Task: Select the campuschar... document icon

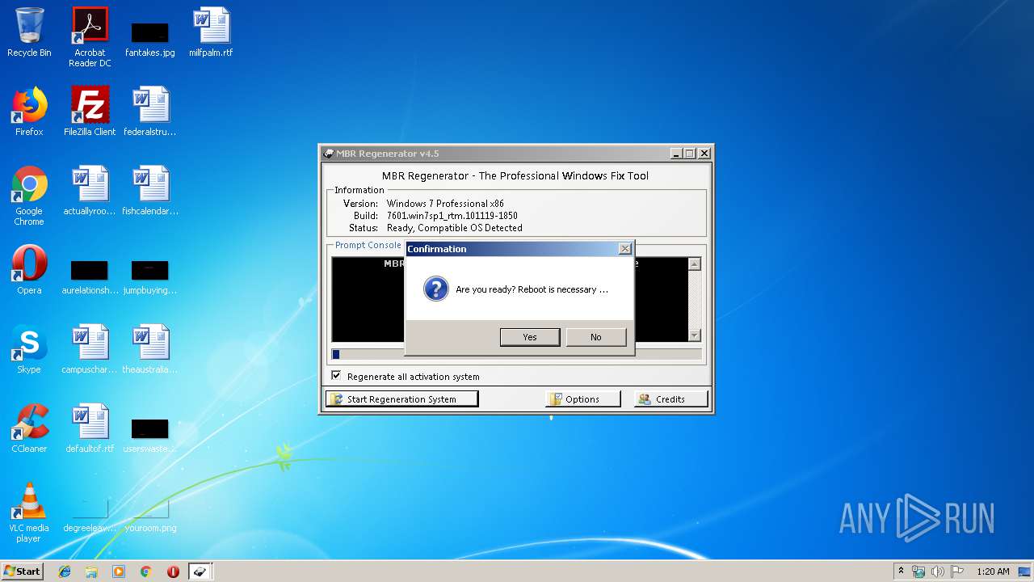Action: pos(90,349)
